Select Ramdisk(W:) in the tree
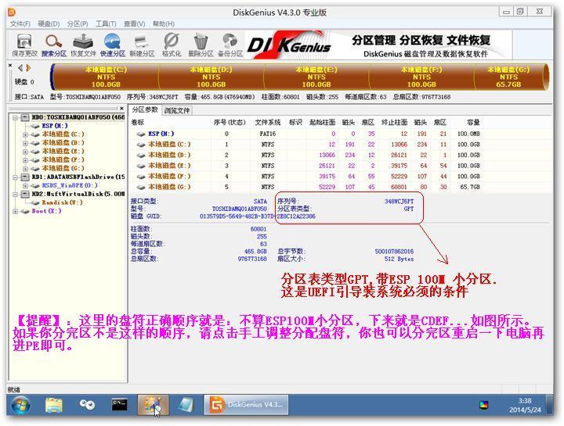 tap(62, 202)
